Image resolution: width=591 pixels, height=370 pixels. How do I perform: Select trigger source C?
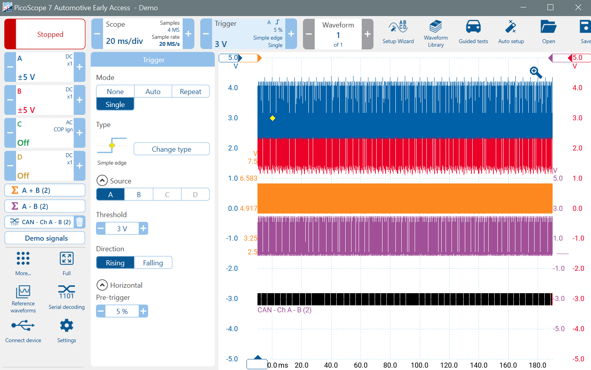pyautogui.click(x=167, y=194)
